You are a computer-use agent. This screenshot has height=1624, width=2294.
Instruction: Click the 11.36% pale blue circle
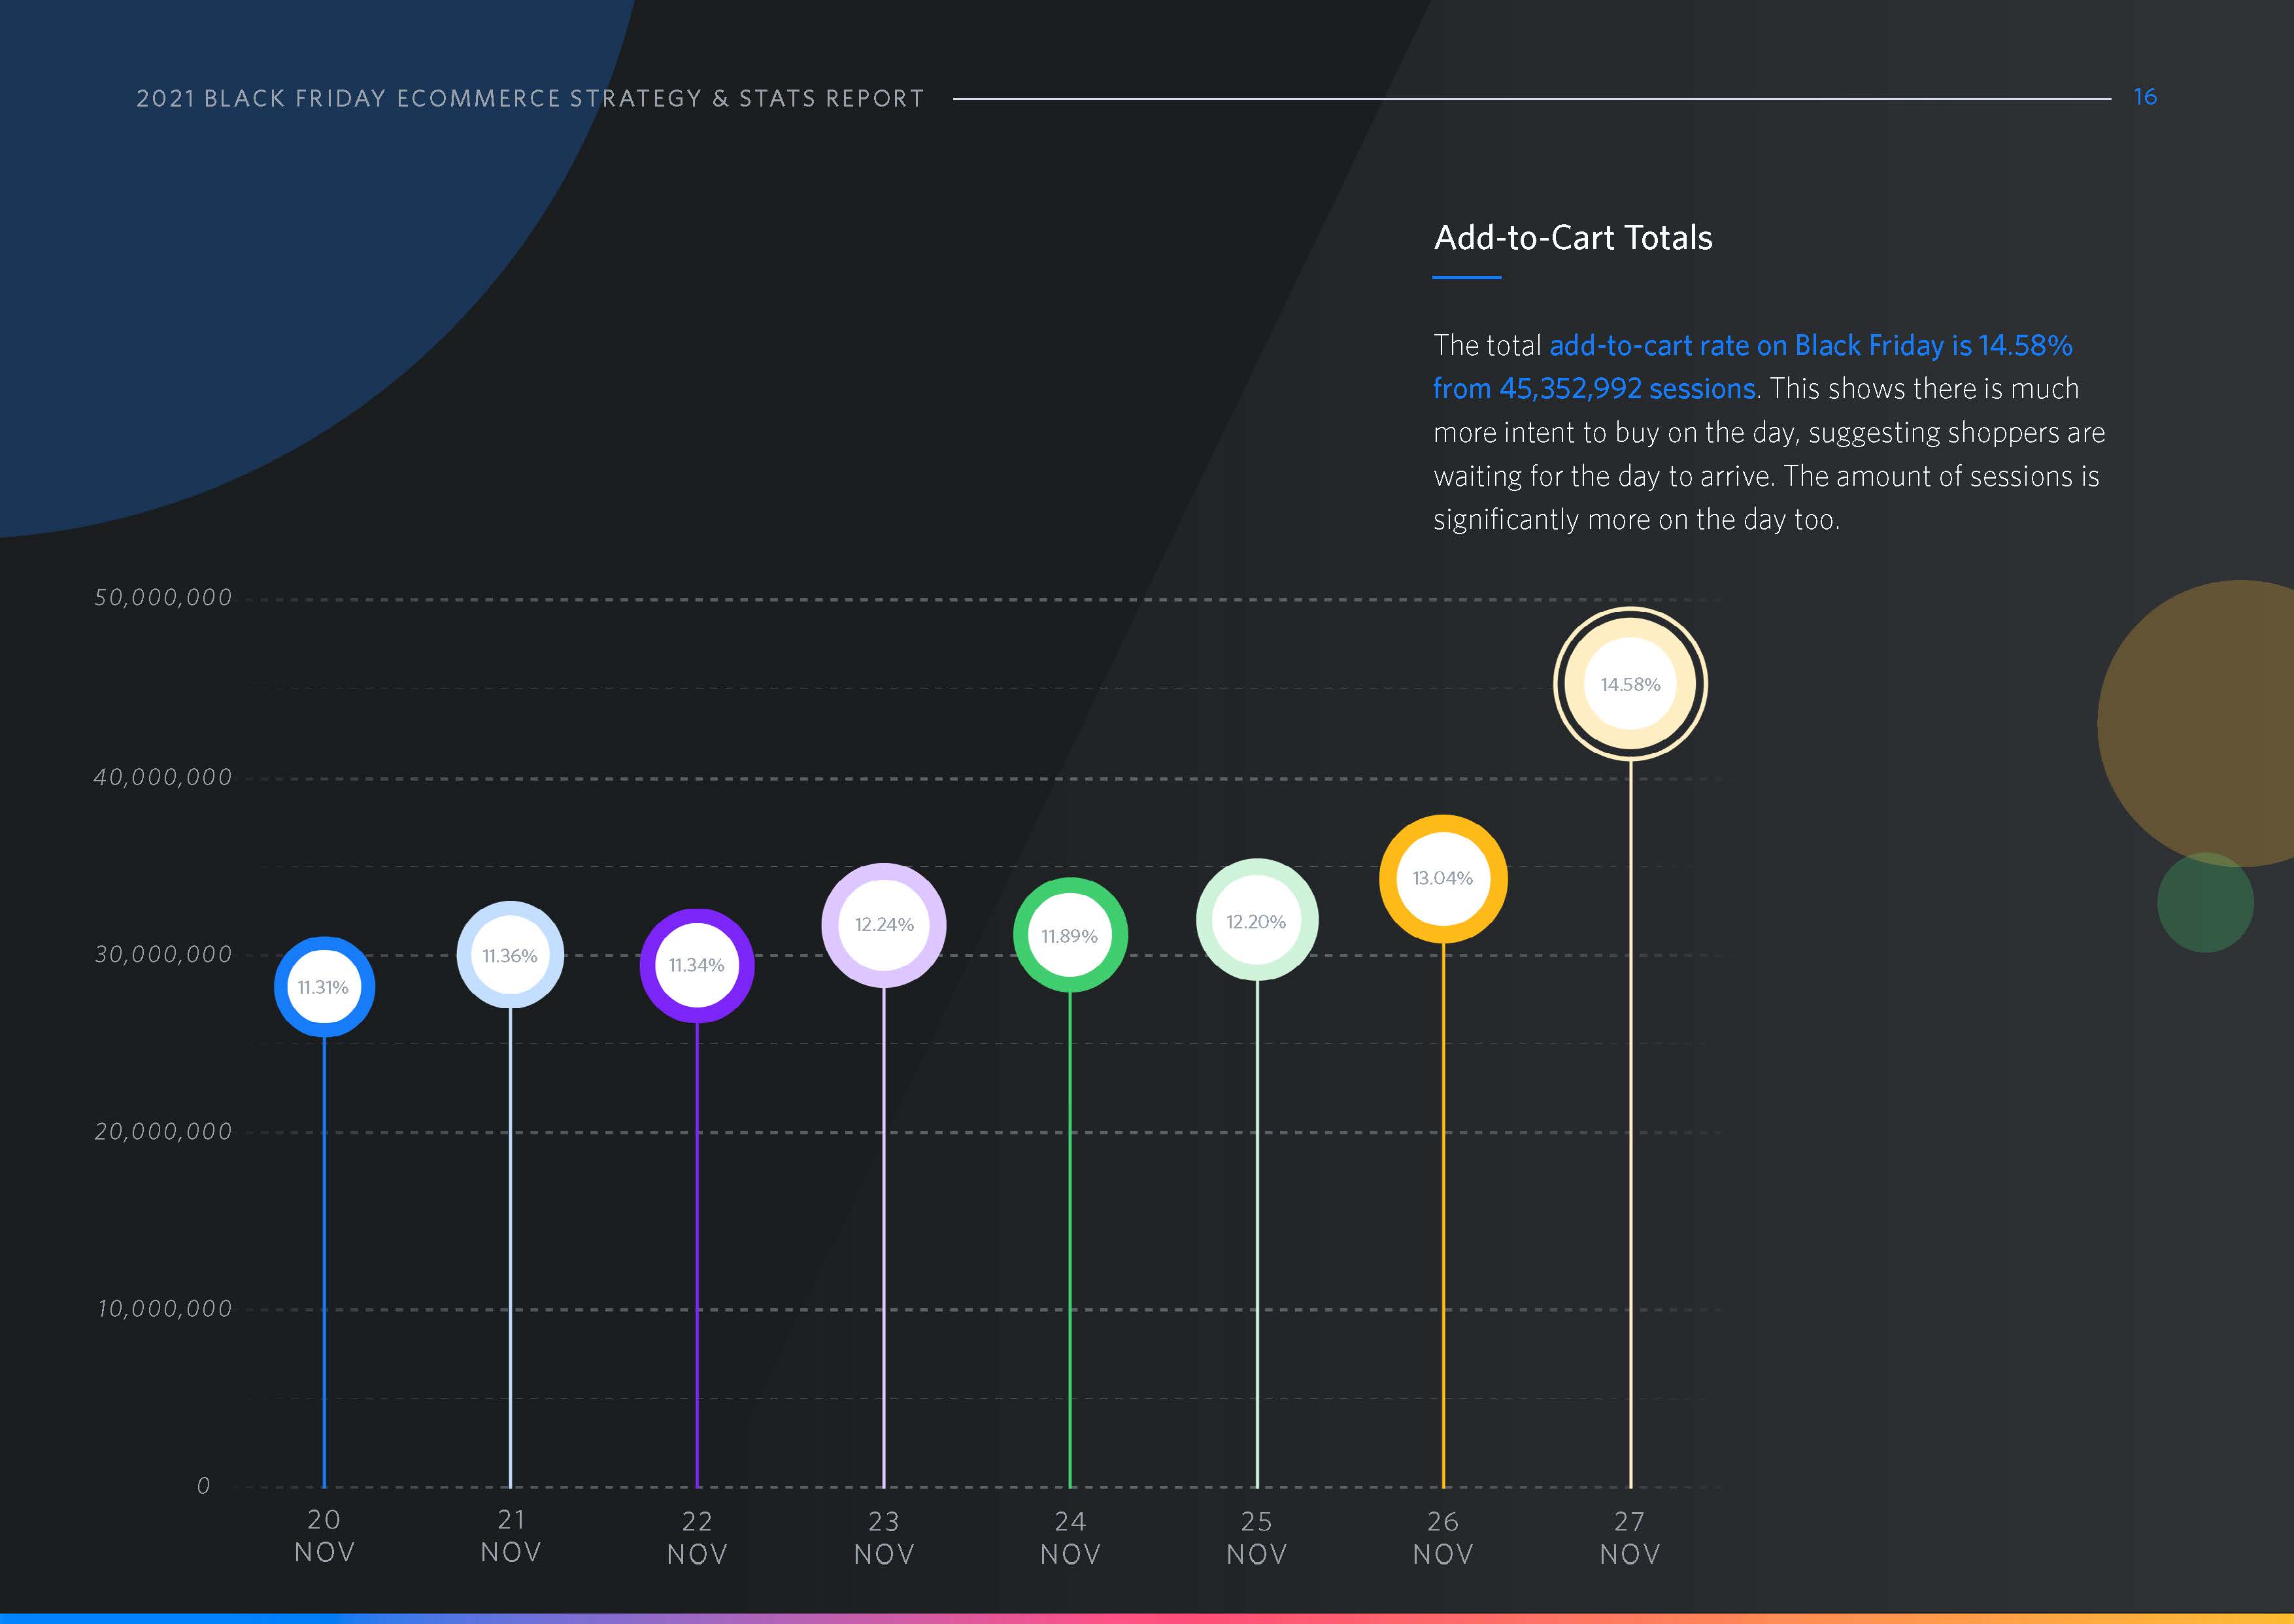(510, 956)
